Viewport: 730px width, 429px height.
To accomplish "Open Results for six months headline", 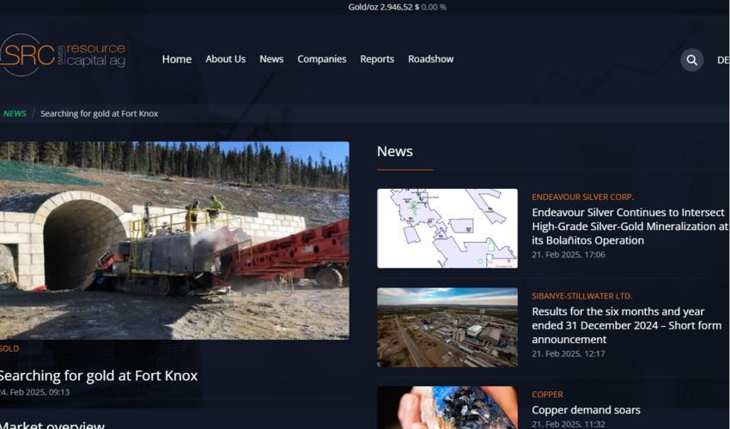I will (x=627, y=325).
